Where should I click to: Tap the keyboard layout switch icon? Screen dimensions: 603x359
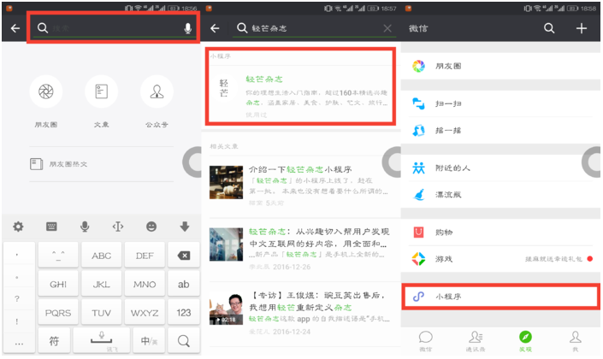pos(51,227)
